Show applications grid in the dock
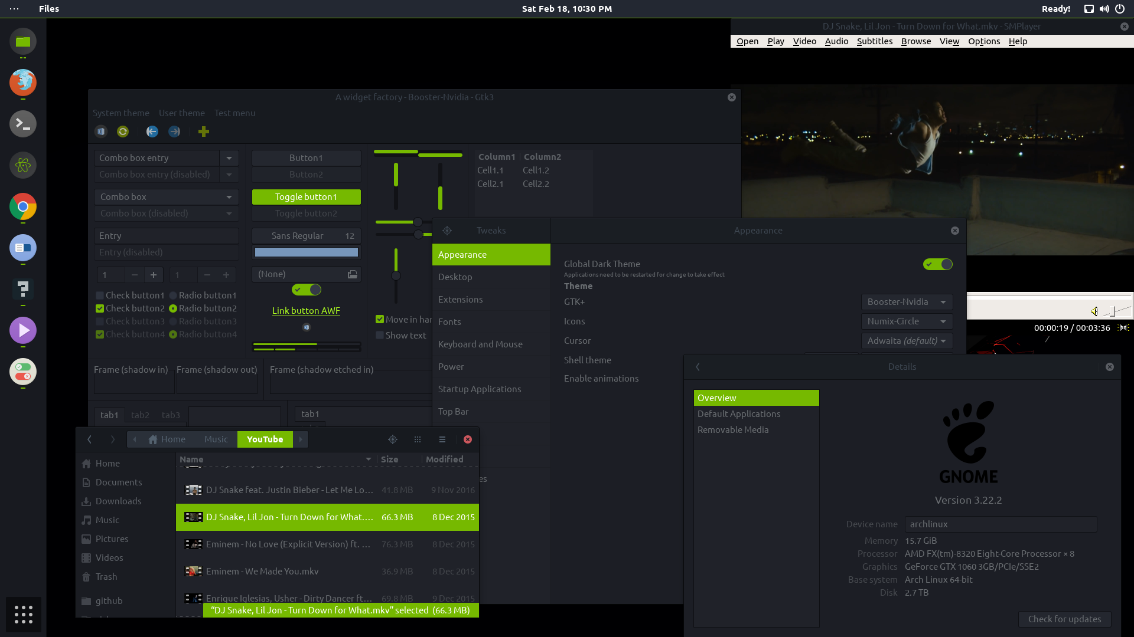The image size is (1134, 637). click(x=24, y=615)
